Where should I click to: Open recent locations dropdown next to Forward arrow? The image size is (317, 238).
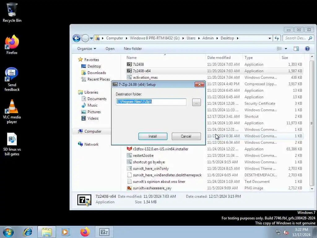[91, 38]
